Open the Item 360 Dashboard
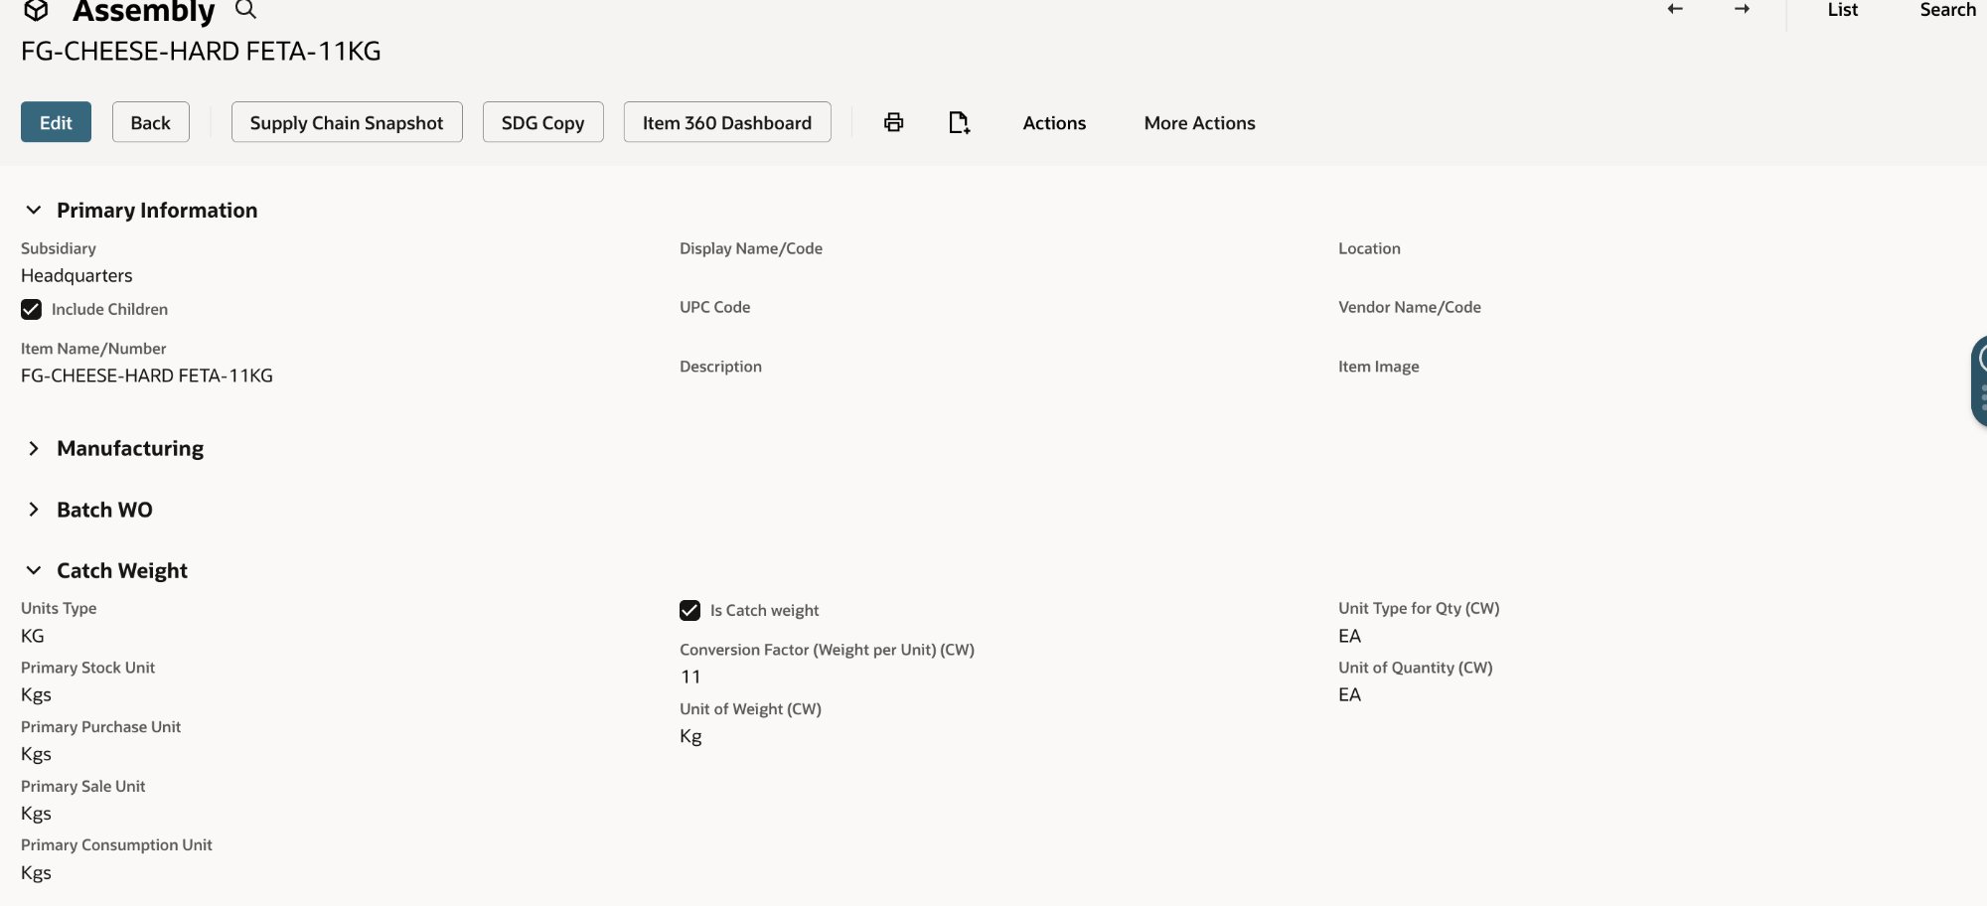This screenshot has width=1987, height=906. (726, 121)
